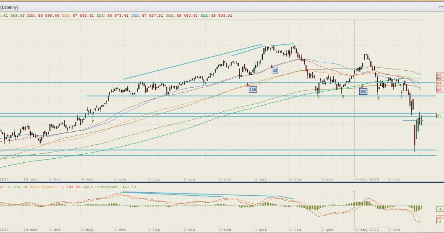The image size is (444, 233).
Task: Click the blue 200 moving-average label box
Action: (x=363, y=91)
